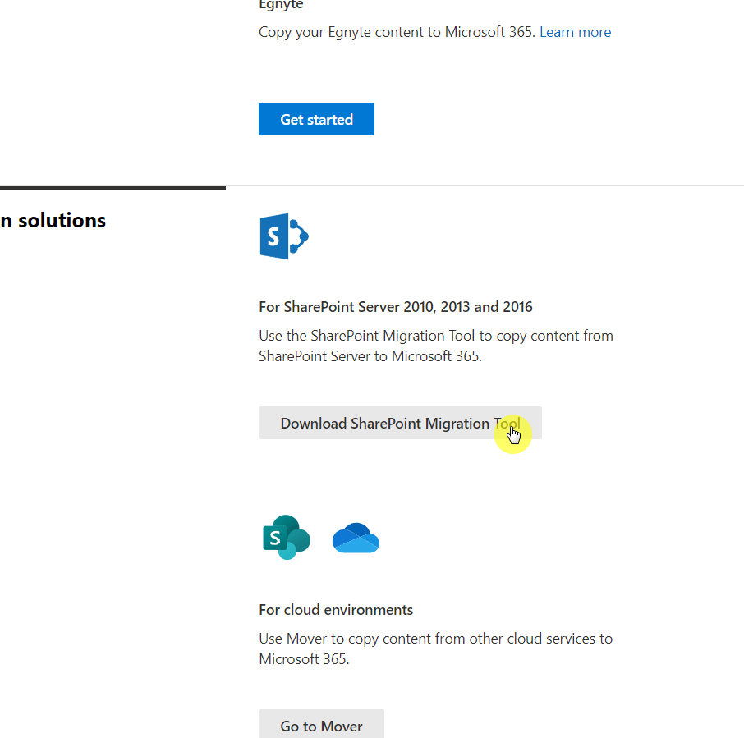Click the 'n solutions' section heading

pyautogui.click(x=53, y=221)
